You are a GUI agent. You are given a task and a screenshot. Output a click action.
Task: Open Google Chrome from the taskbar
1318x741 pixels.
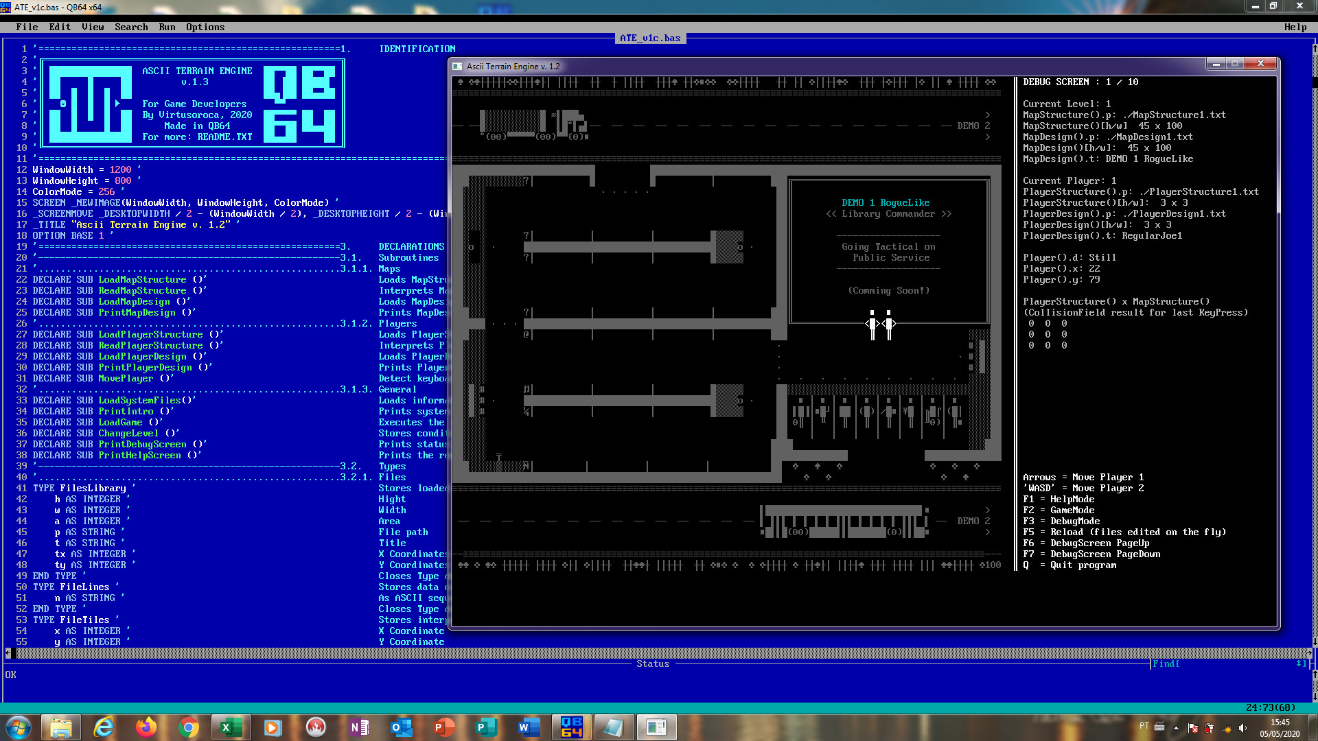point(188,727)
